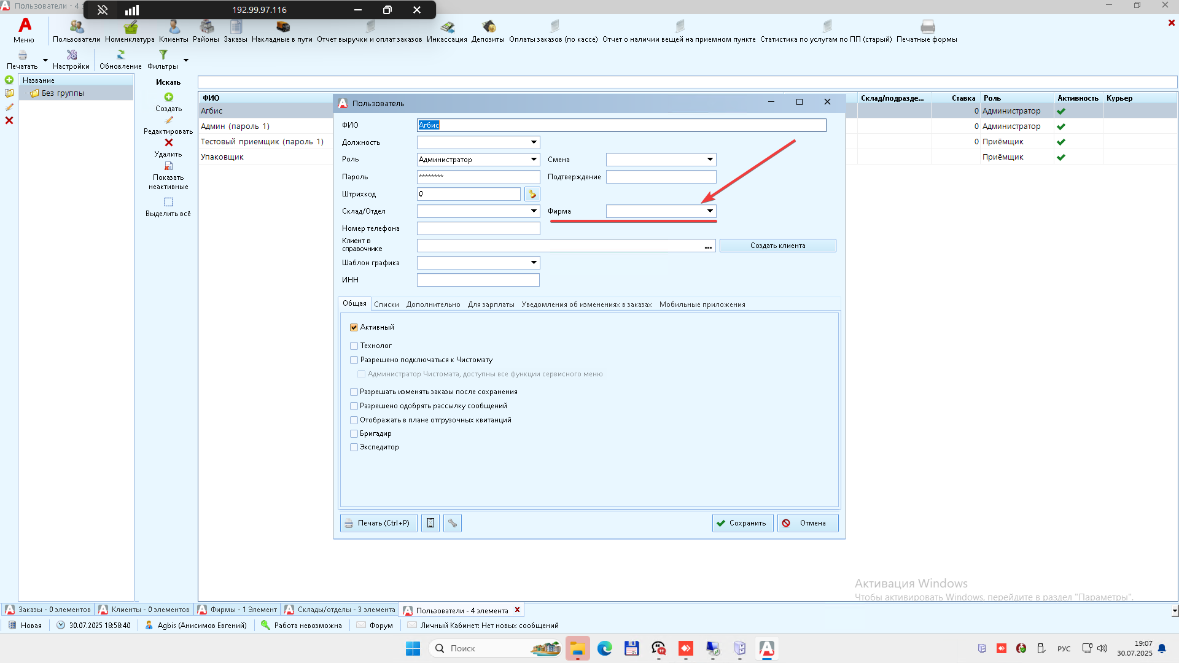This screenshot has height=663, width=1179.
Task: Click the ФИО input field
Action: [621, 125]
